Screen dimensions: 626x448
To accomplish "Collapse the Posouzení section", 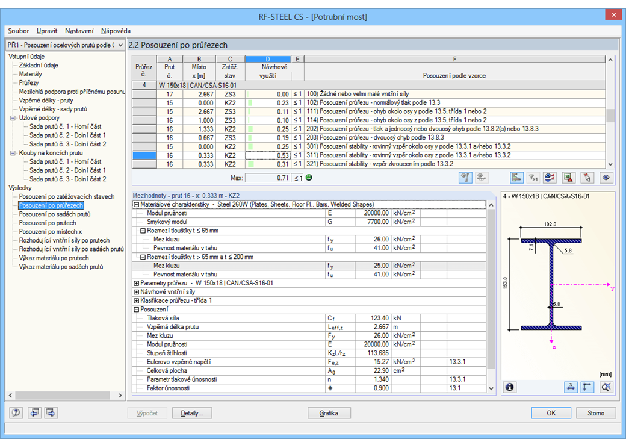I will click(x=136, y=310).
